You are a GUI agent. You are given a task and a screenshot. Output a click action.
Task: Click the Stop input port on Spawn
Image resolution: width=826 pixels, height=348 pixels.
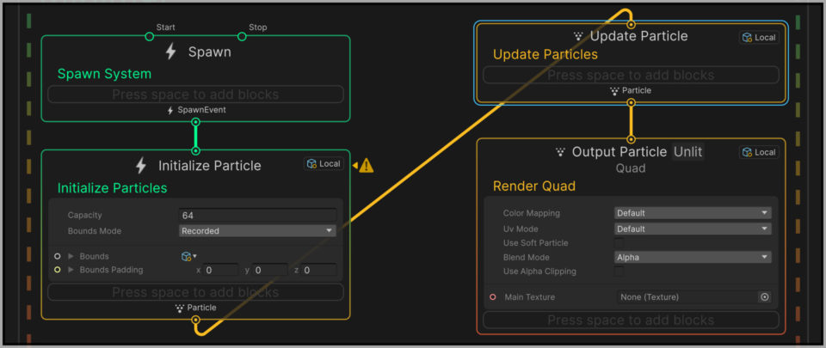(x=242, y=36)
